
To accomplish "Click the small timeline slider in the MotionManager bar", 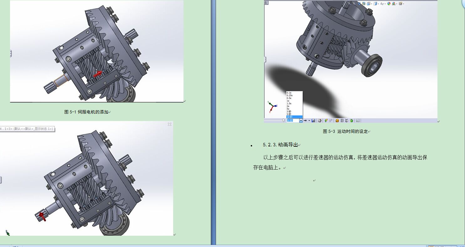I will 283,120.
